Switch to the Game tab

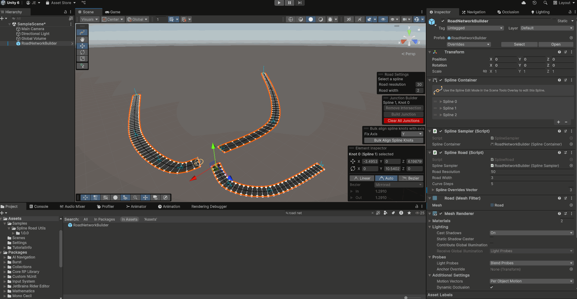tap(113, 12)
